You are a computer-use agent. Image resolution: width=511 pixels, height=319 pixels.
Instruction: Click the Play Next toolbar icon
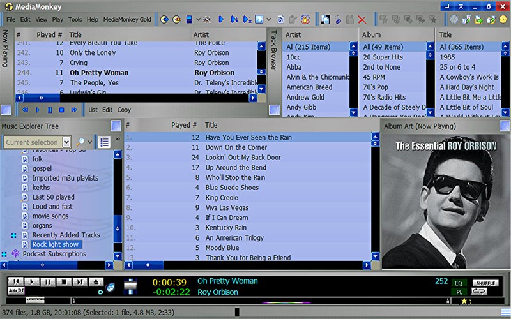(x=234, y=20)
